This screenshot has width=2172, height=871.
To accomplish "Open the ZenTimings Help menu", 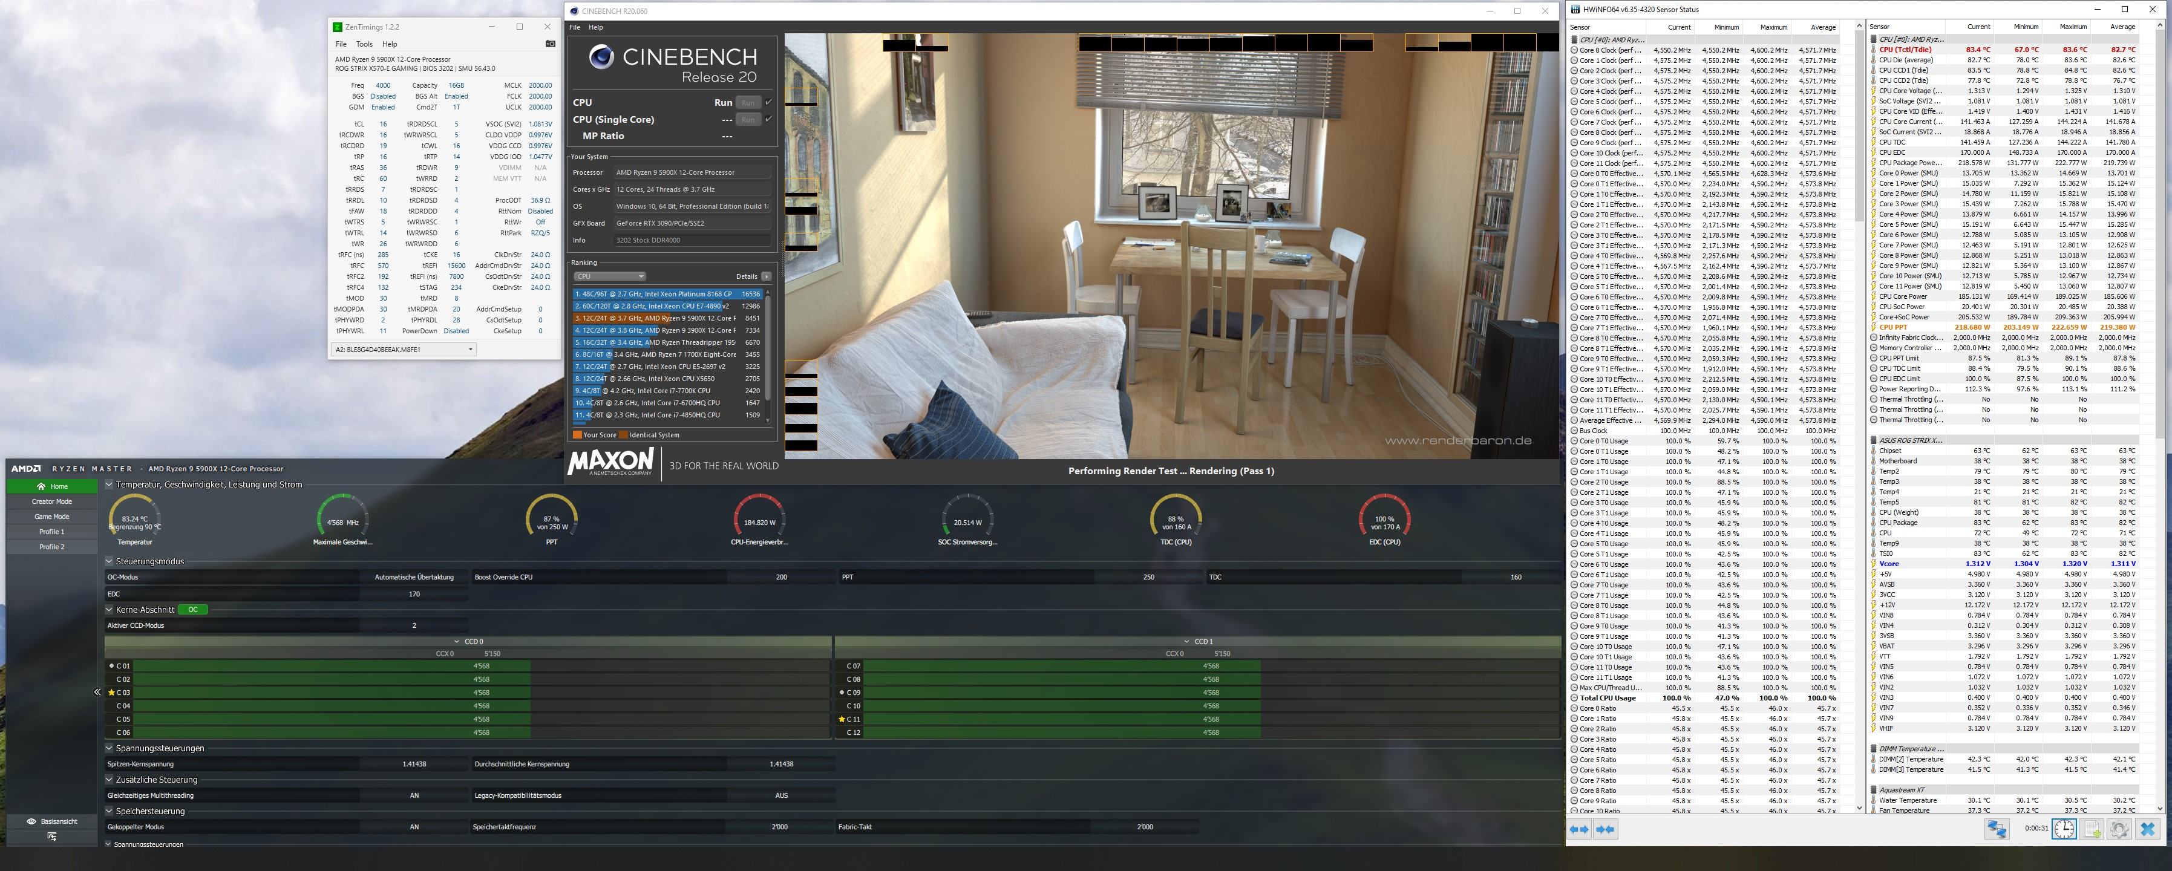I will (x=390, y=44).
